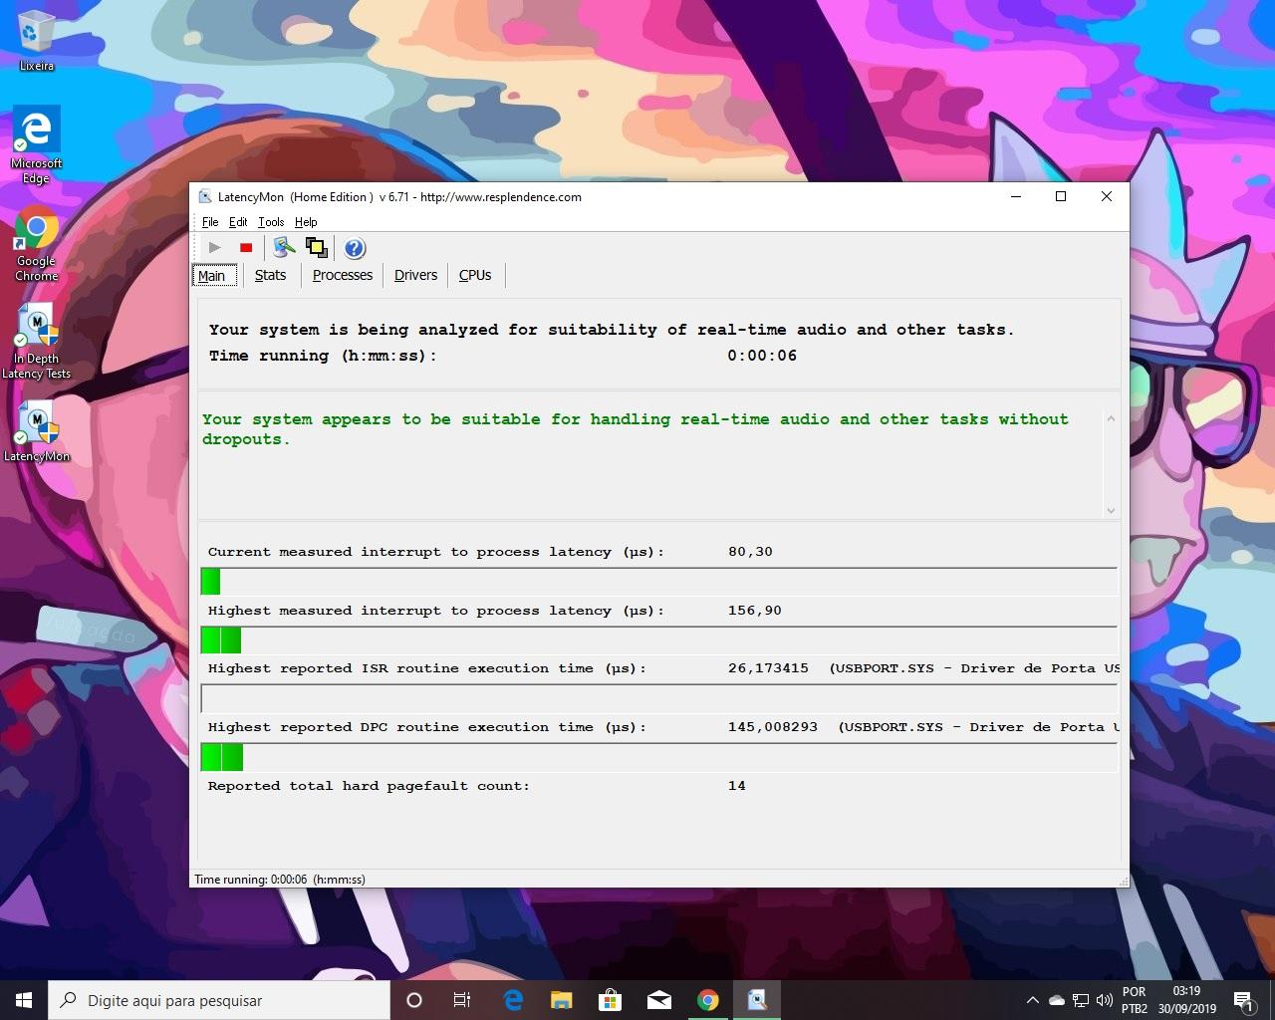Select the LatencyMon desktop shortcut
Screen dimensions: 1275x1020
(37, 431)
